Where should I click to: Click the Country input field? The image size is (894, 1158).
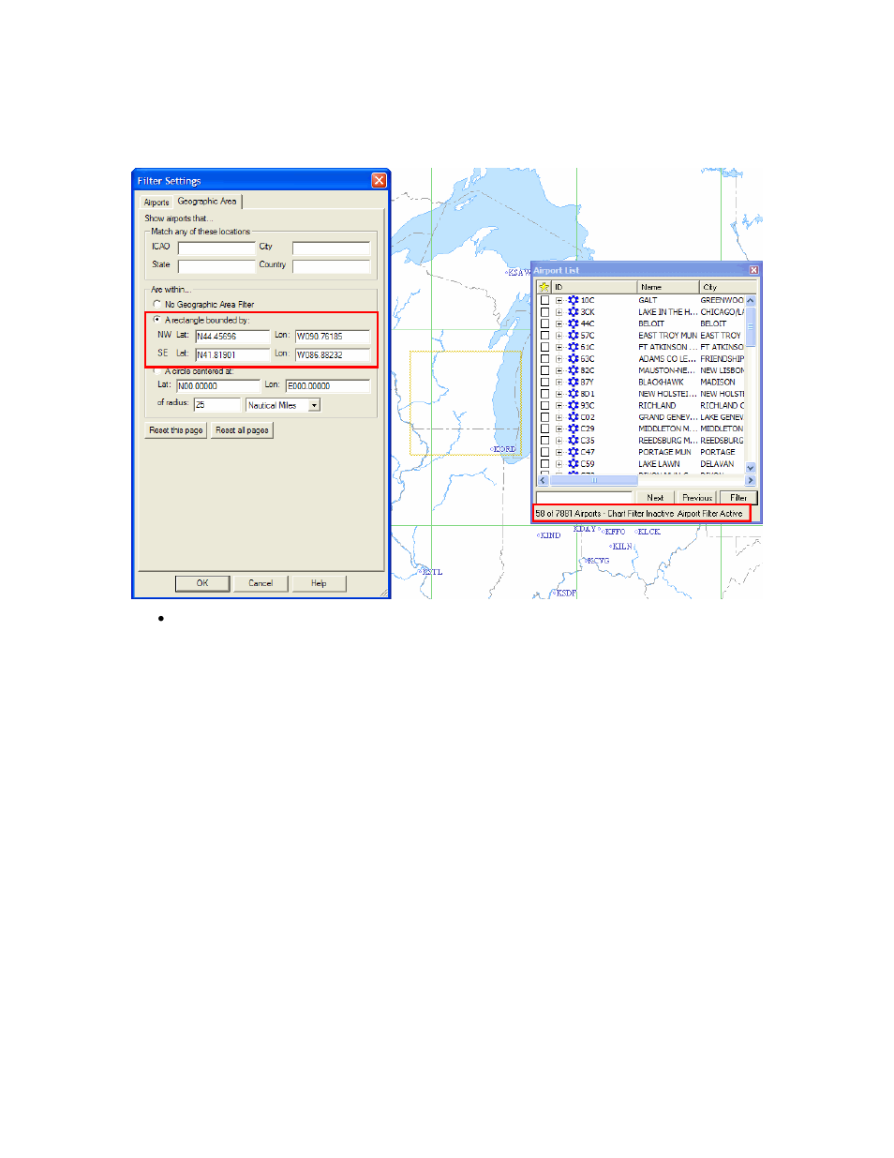coord(331,266)
